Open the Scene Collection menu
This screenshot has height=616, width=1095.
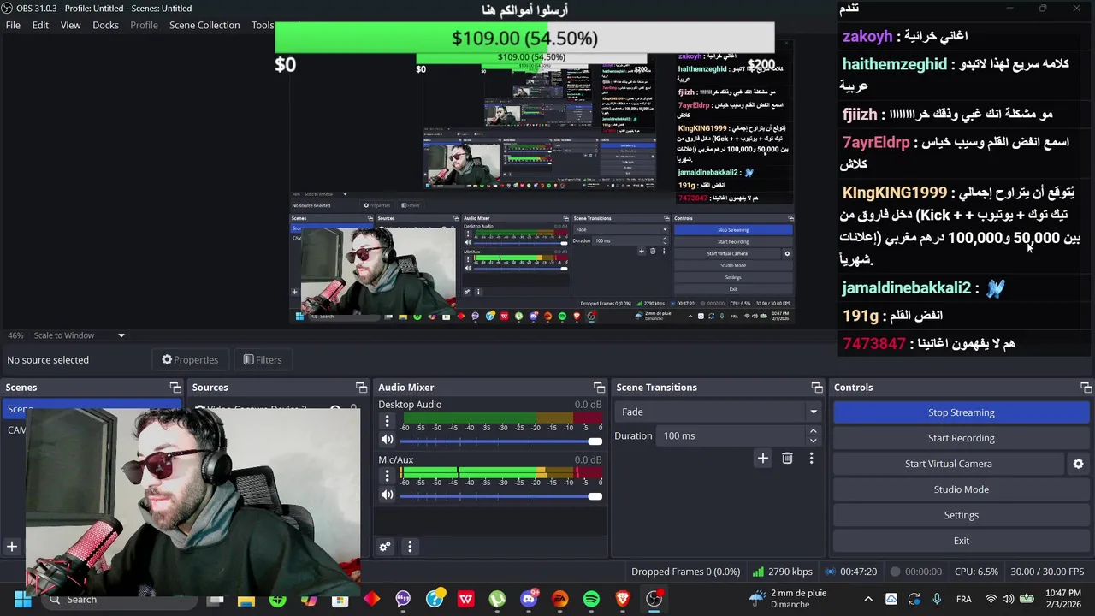[204, 25]
